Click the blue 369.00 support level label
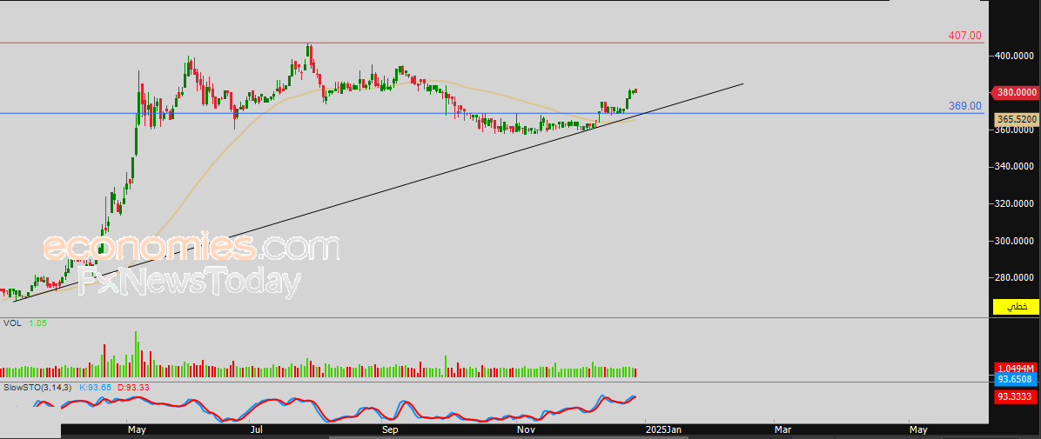 (965, 105)
